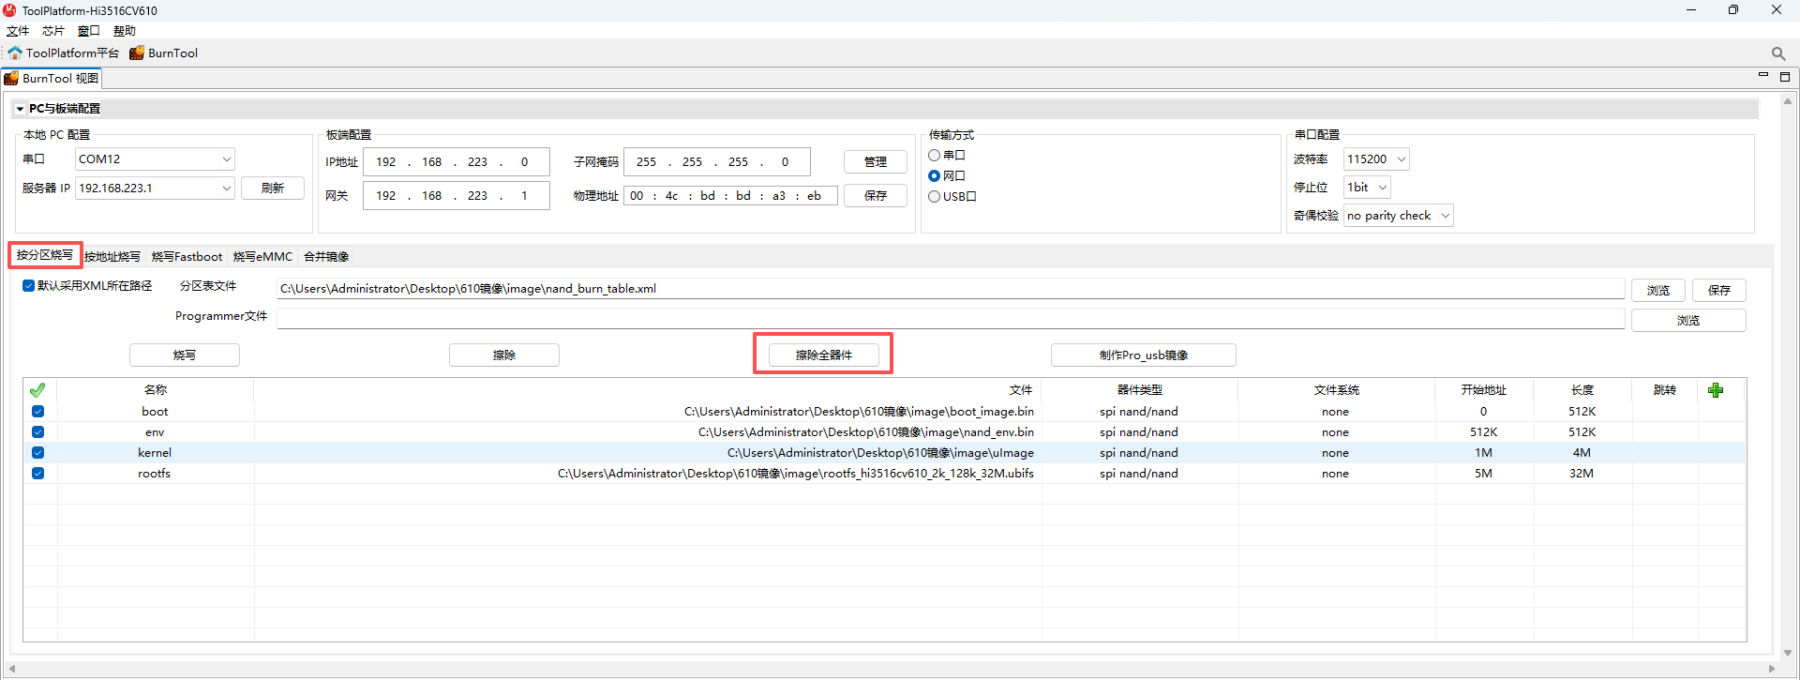Minimize the BurnTool view panel
1800x680 pixels.
point(1762,76)
